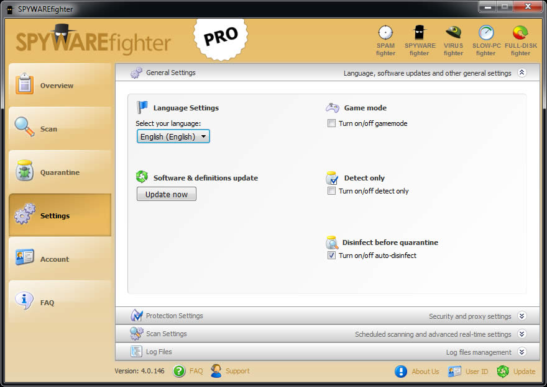The width and height of the screenshot is (547, 387).
Task: Switch to the Scan tab
Action: tap(60, 128)
